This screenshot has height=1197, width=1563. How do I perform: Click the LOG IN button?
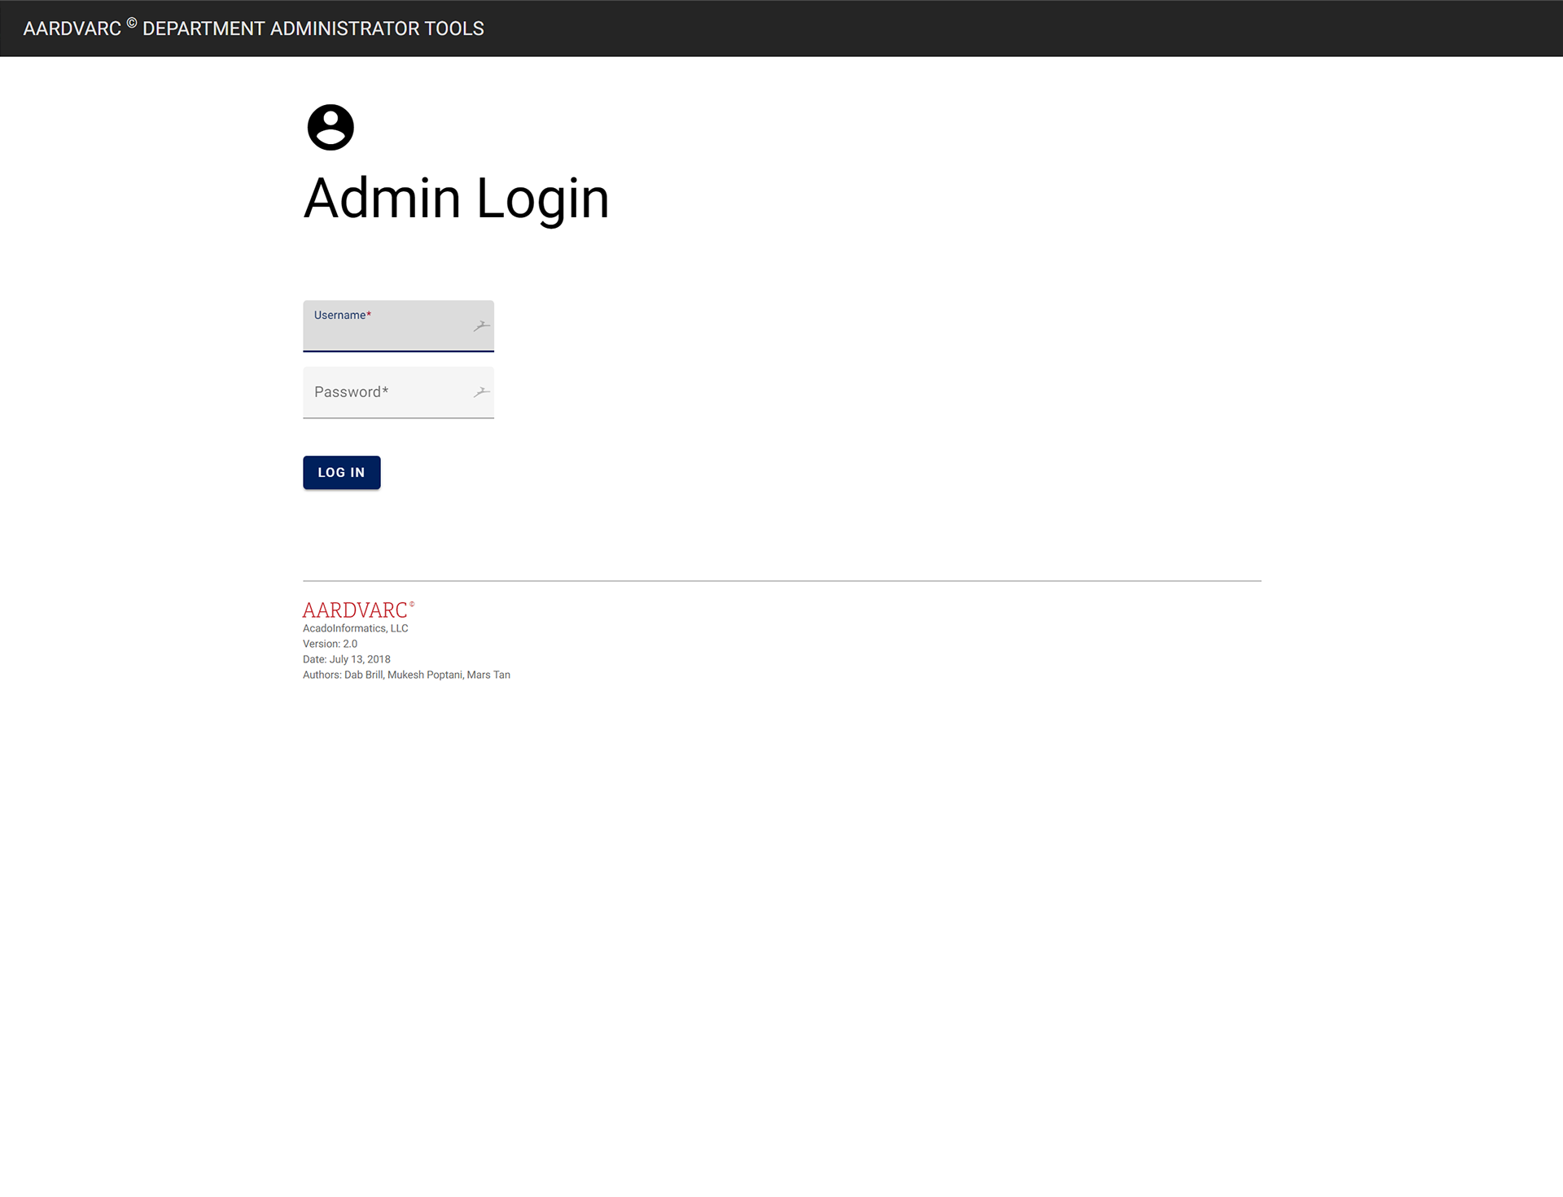pyautogui.click(x=342, y=473)
